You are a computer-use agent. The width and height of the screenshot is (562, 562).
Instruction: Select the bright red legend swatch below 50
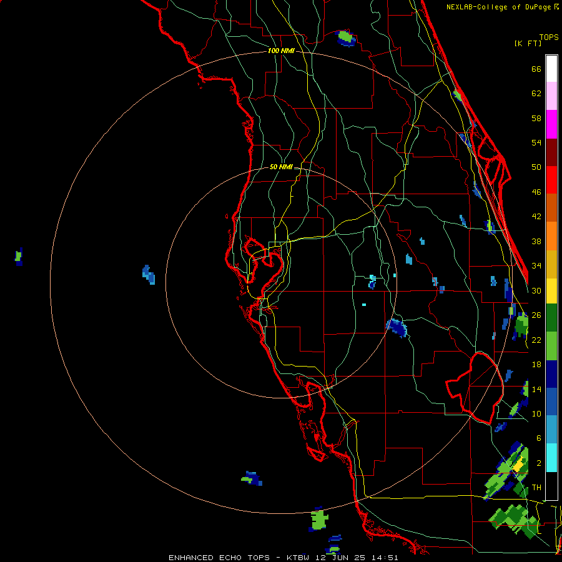pyautogui.click(x=551, y=180)
